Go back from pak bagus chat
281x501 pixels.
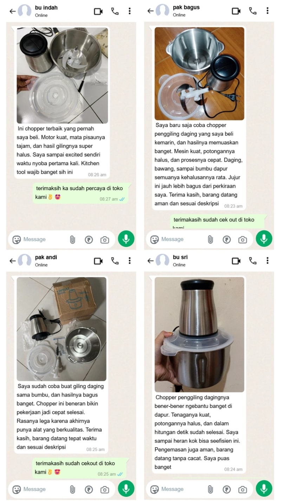coord(150,11)
